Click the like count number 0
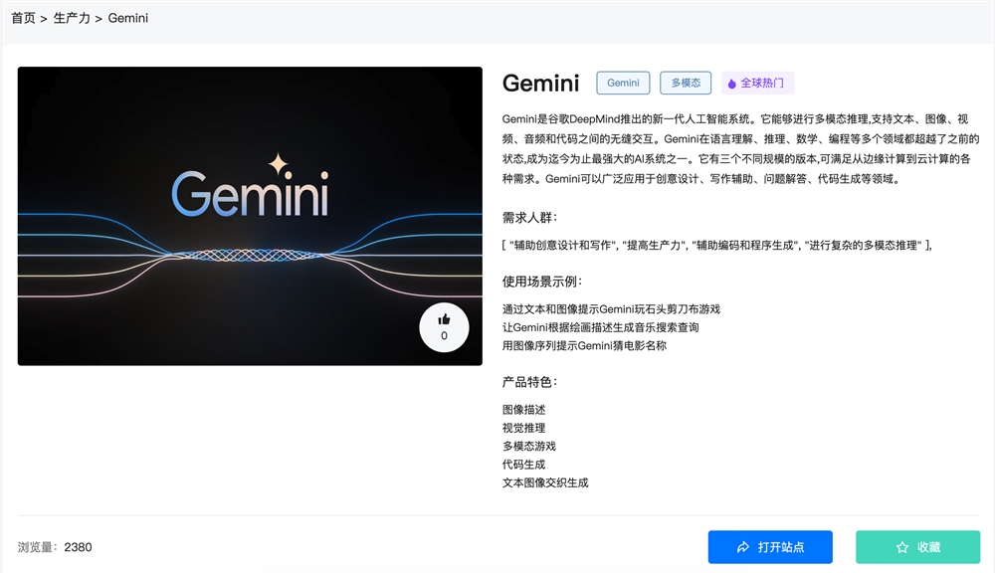The height and width of the screenshot is (573, 995). tap(444, 335)
